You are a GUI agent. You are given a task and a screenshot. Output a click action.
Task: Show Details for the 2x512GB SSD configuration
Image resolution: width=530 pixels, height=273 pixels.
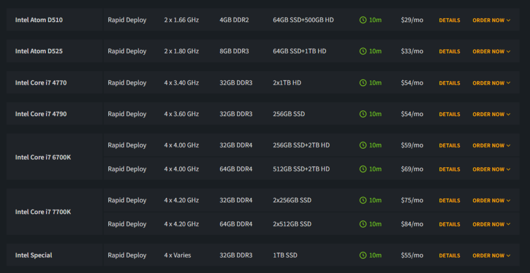point(449,224)
